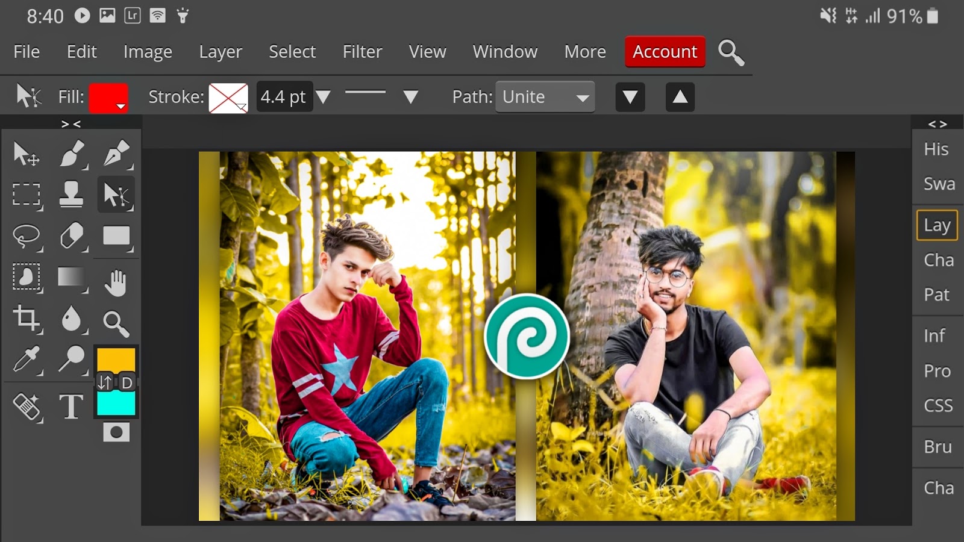Select the Direct Select tool in toolbox
The image size is (964, 542).
pyautogui.click(x=116, y=195)
